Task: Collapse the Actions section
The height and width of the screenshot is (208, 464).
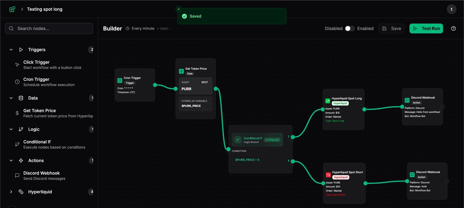Action: point(11,160)
